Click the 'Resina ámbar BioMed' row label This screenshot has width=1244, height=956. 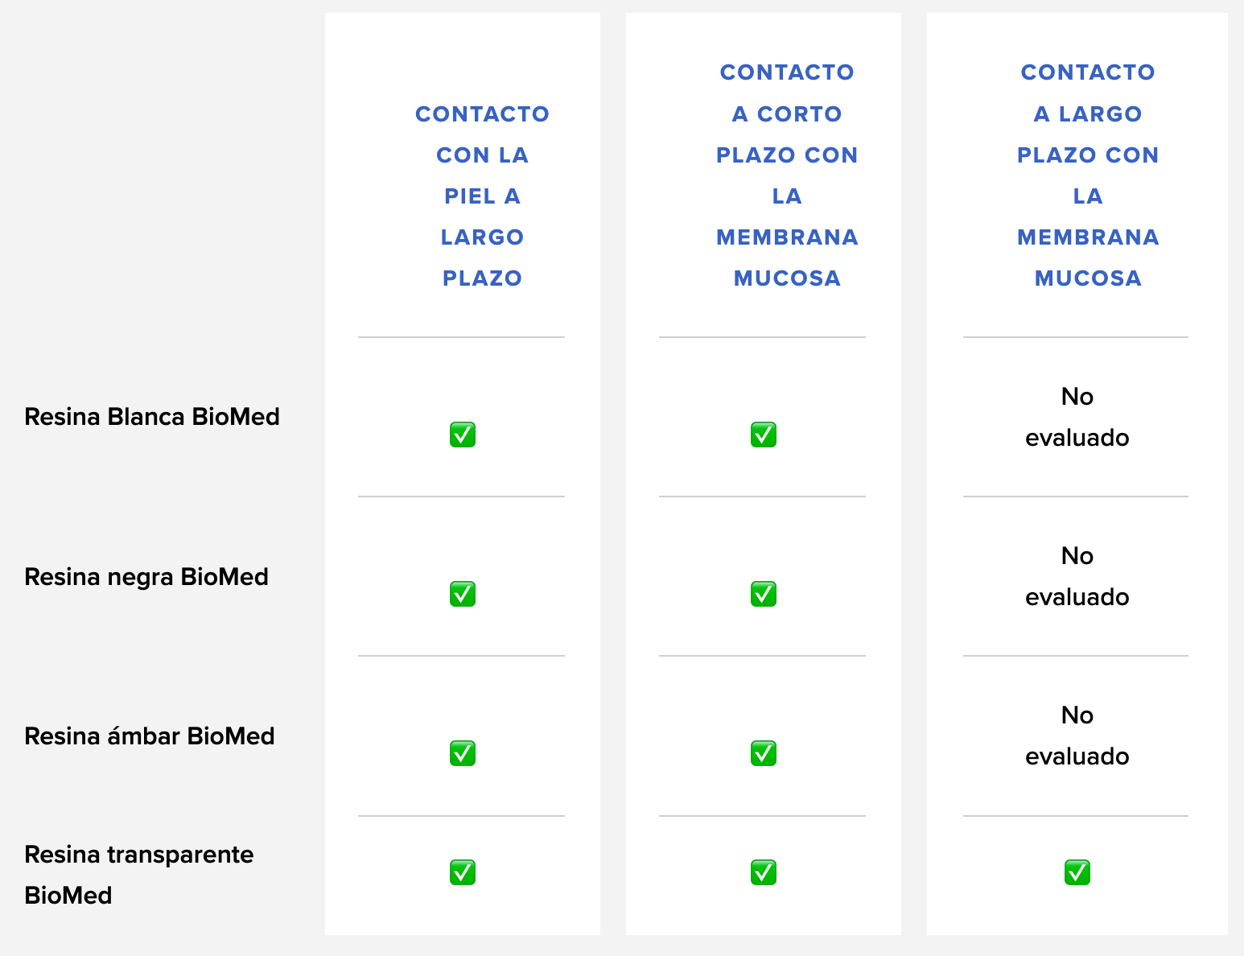[150, 736]
